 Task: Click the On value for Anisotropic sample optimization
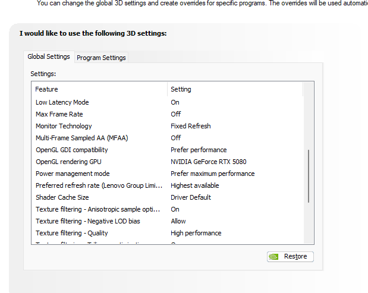175,209
